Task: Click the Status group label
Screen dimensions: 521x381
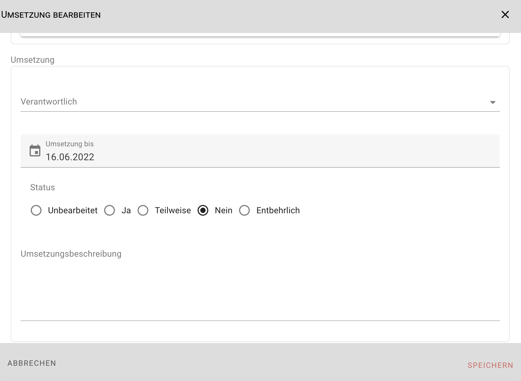Action: [x=43, y=187]
